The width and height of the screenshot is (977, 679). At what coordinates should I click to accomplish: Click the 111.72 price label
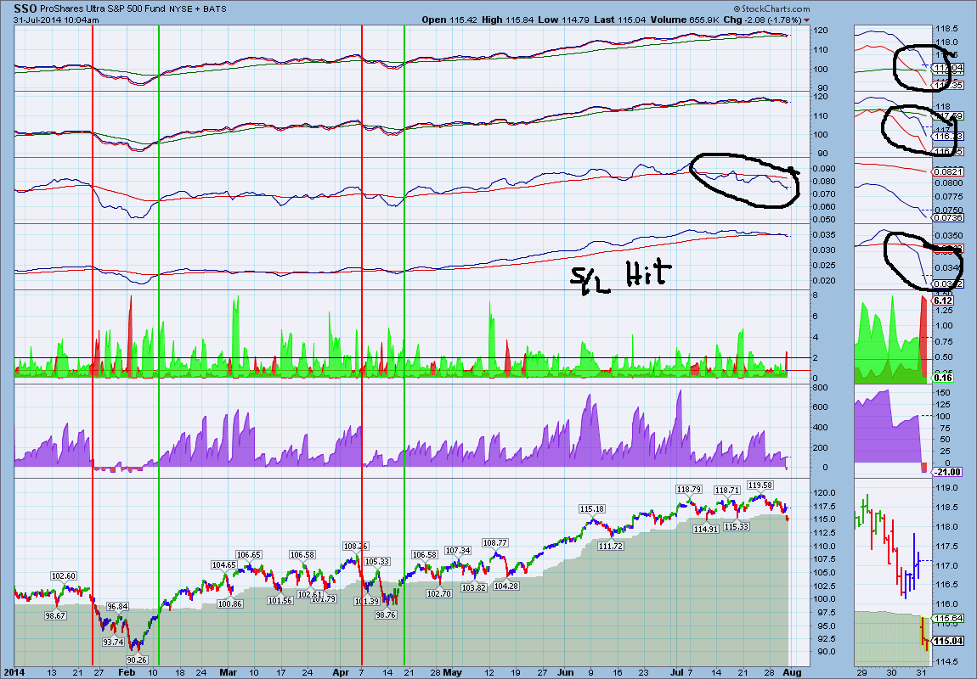(611, 546)
